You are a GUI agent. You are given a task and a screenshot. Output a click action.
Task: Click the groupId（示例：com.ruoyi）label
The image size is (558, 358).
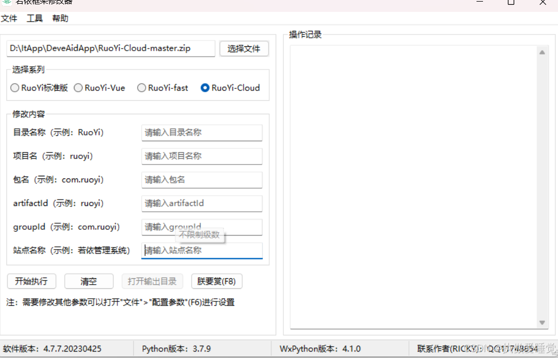point(66,227)
